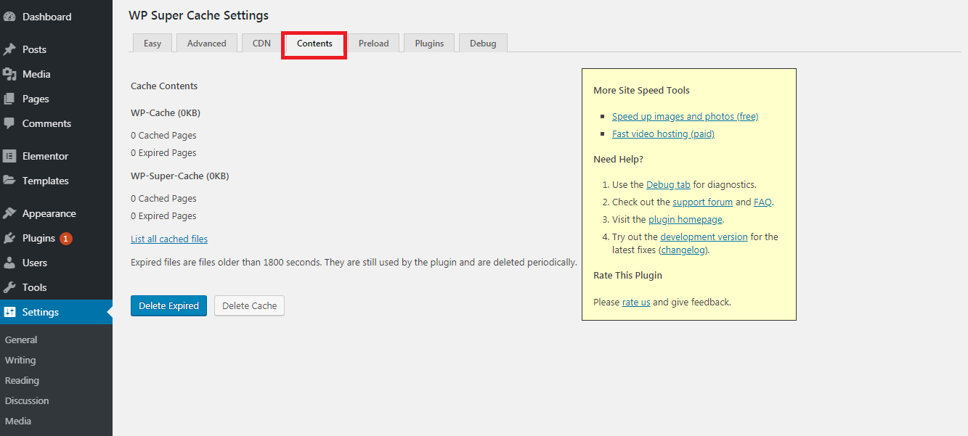The image size is (968, 436).
Task: Open the Debug tab link in Need Help
Action: coord(668,184)
